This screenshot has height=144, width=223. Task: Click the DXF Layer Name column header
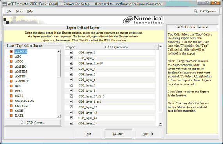coord(117,47)
